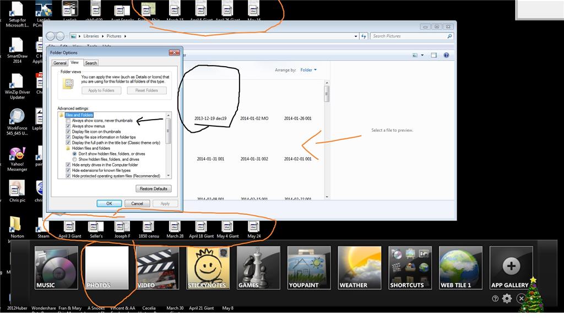
Task: Toggle Hide extensions for known file types
Action: 68,170
